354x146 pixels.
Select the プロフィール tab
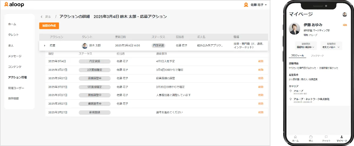click(297, 56)
